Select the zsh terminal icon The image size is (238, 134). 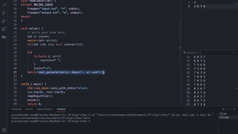click(x=221, y=114)
